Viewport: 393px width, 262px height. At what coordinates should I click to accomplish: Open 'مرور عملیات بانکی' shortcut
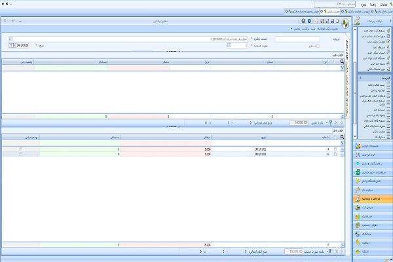pos(379,69)
